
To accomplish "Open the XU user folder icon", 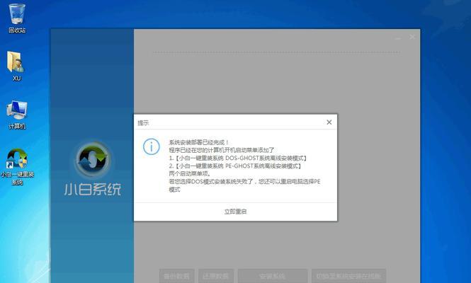I will coord(16,66).
